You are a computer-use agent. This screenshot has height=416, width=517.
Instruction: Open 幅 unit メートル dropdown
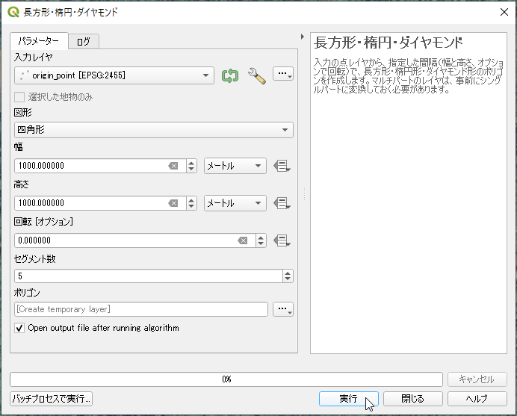click(x=235, y=166)
